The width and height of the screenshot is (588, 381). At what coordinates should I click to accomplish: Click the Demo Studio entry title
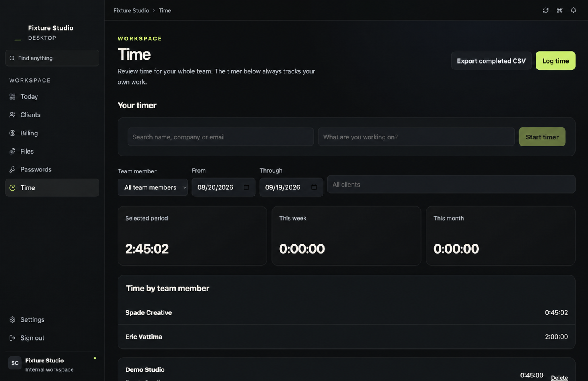pyautogui.click(x=145, y=369)
